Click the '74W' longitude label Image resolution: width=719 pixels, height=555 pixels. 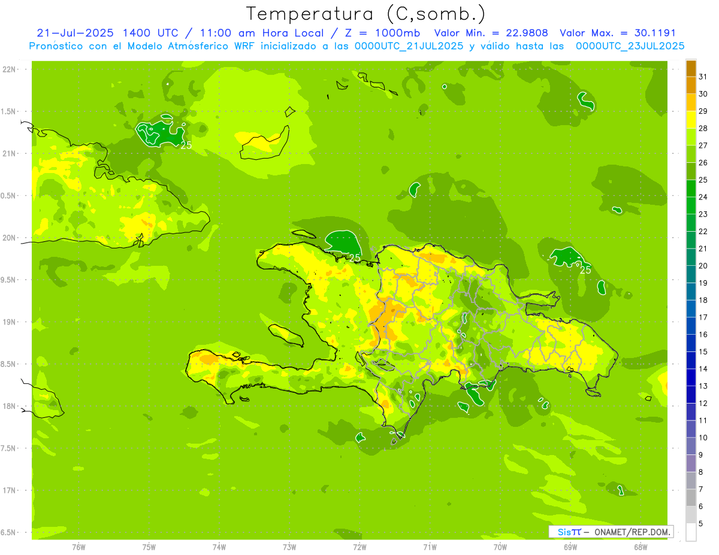tap(219, 547)
